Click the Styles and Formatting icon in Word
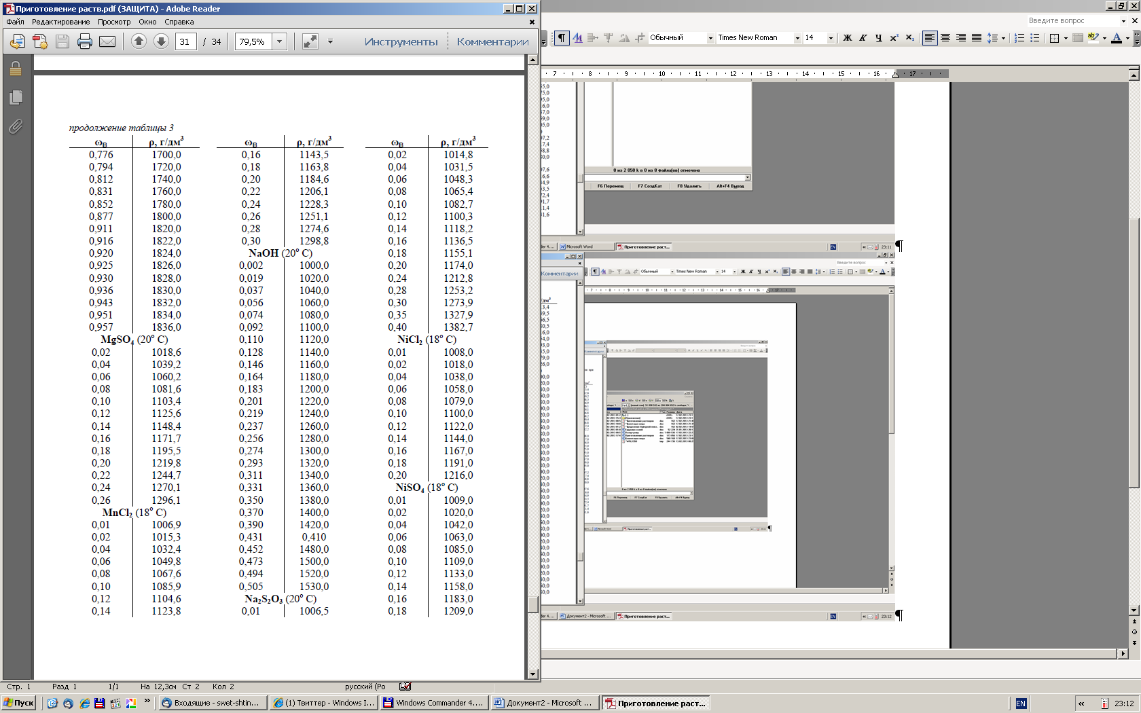 click(578, 38)
